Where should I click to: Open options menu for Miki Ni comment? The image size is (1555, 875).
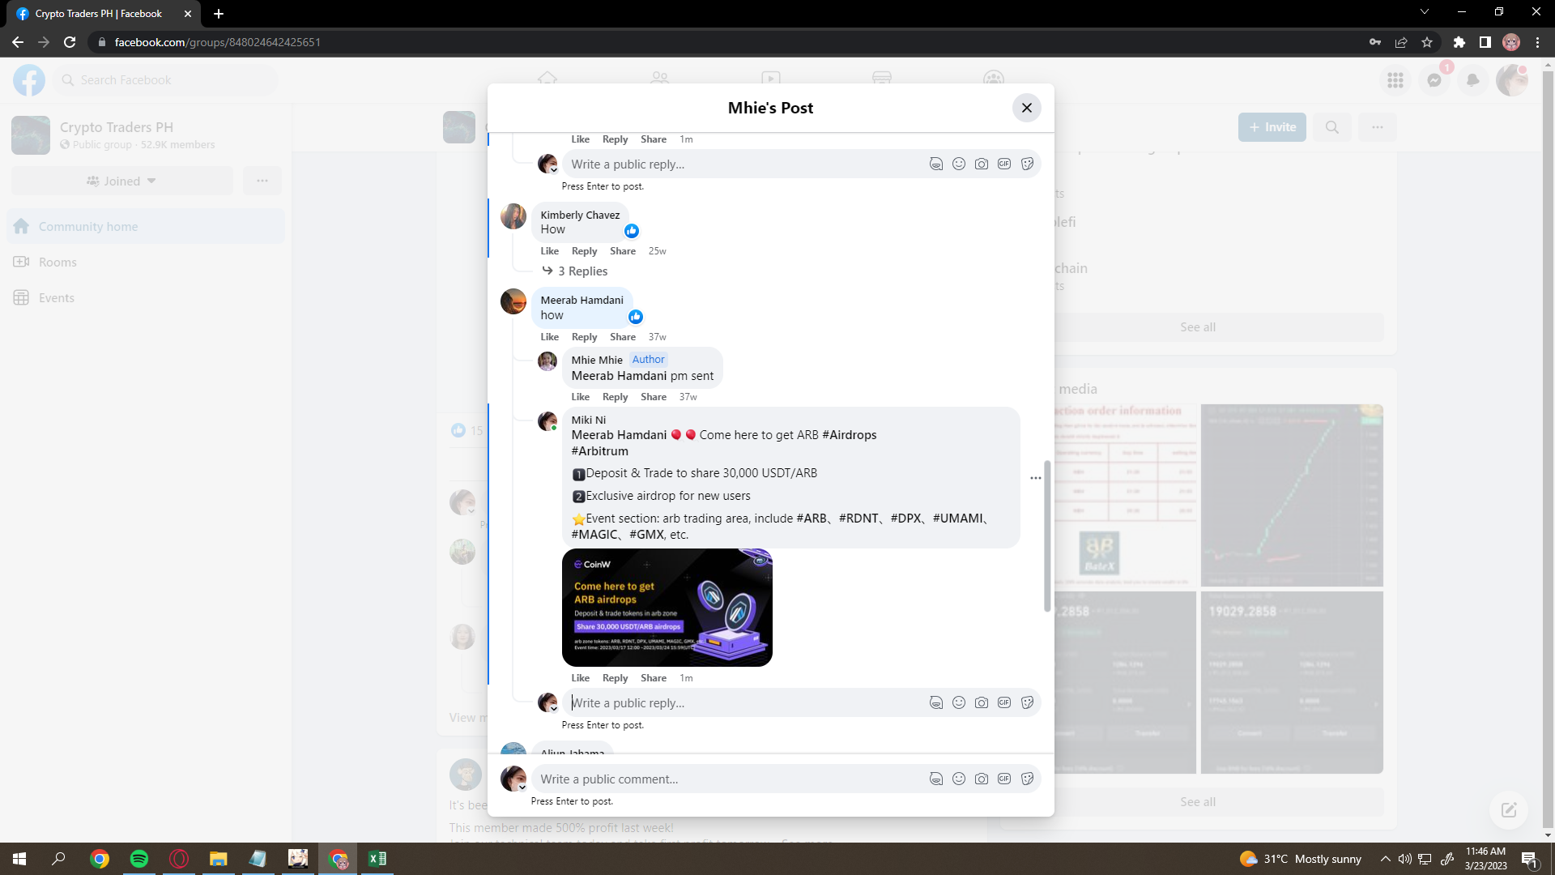1035,478
